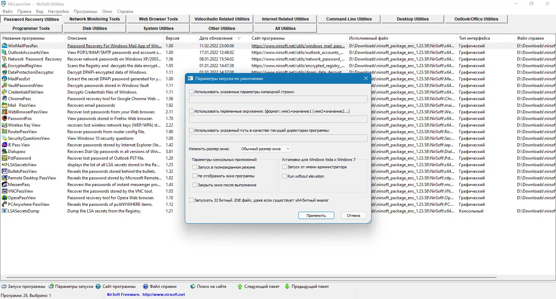556x299 pixels.
Task: Check 'Запуск от имени администратора'
Action: click(x=284, y=167)
